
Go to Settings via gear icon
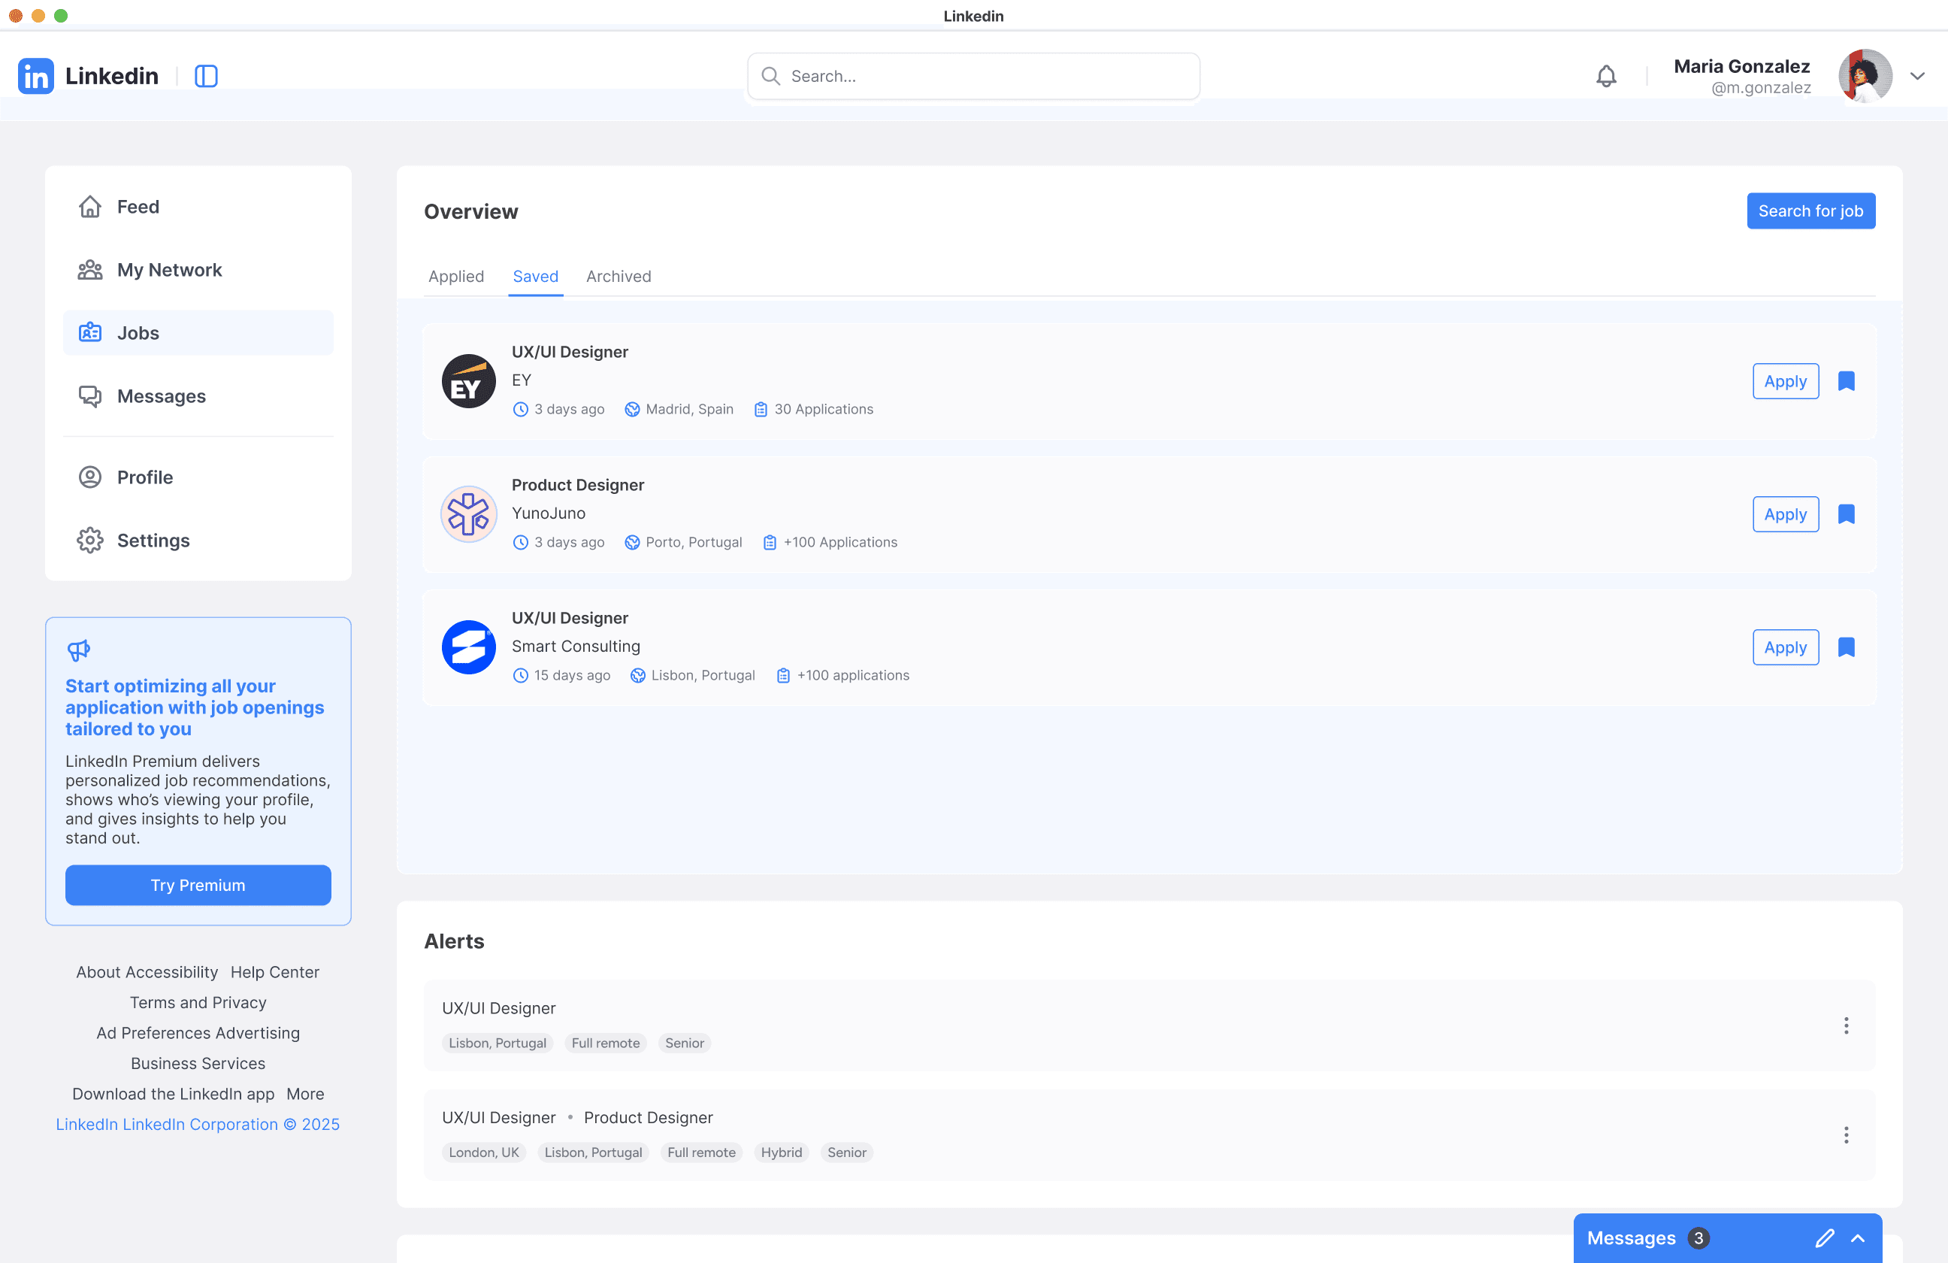[x=90, y=541]
